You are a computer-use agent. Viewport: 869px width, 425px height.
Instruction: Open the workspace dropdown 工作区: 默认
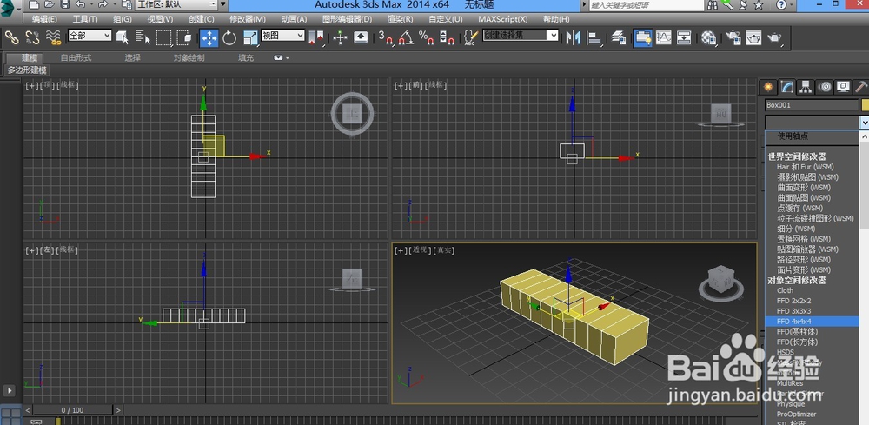tap(176, 5)
